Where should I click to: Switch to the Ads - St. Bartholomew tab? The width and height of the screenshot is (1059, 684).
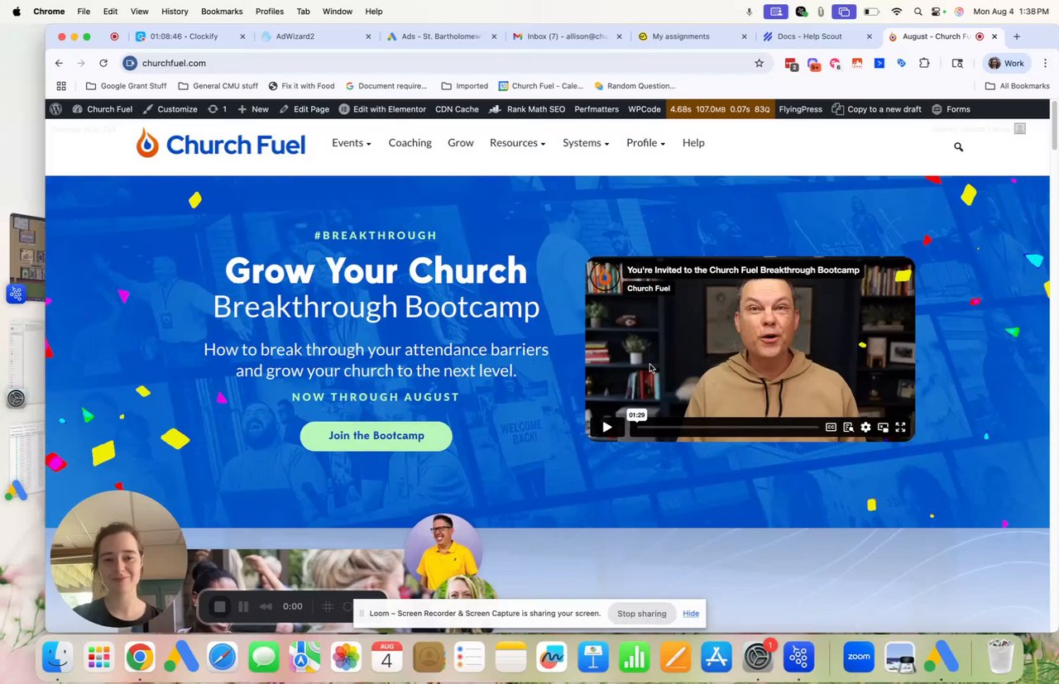pos(442,36)
